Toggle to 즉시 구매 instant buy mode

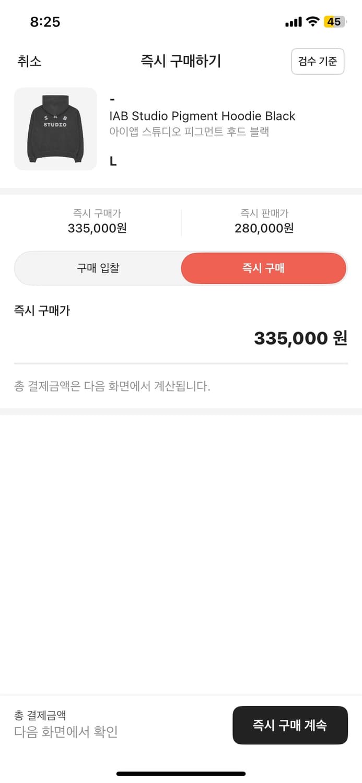[264, 268]
